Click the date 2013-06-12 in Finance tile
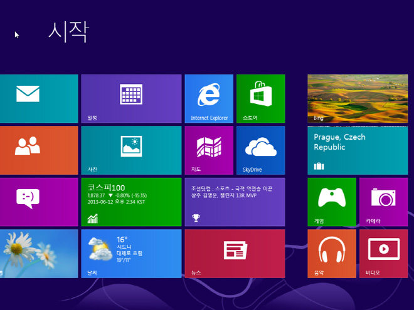Viewport: 414px width, 310px height. pos(100,202)
